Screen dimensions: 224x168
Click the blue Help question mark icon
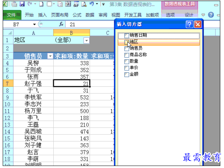tap(211, 15)
